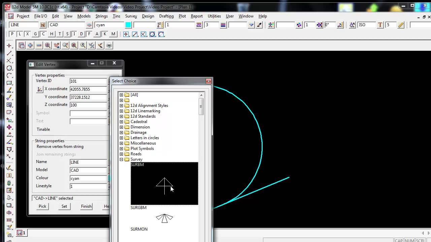431x242 pixels.
Task: Toggle the C snap button
Action: [x=43, y=34]
